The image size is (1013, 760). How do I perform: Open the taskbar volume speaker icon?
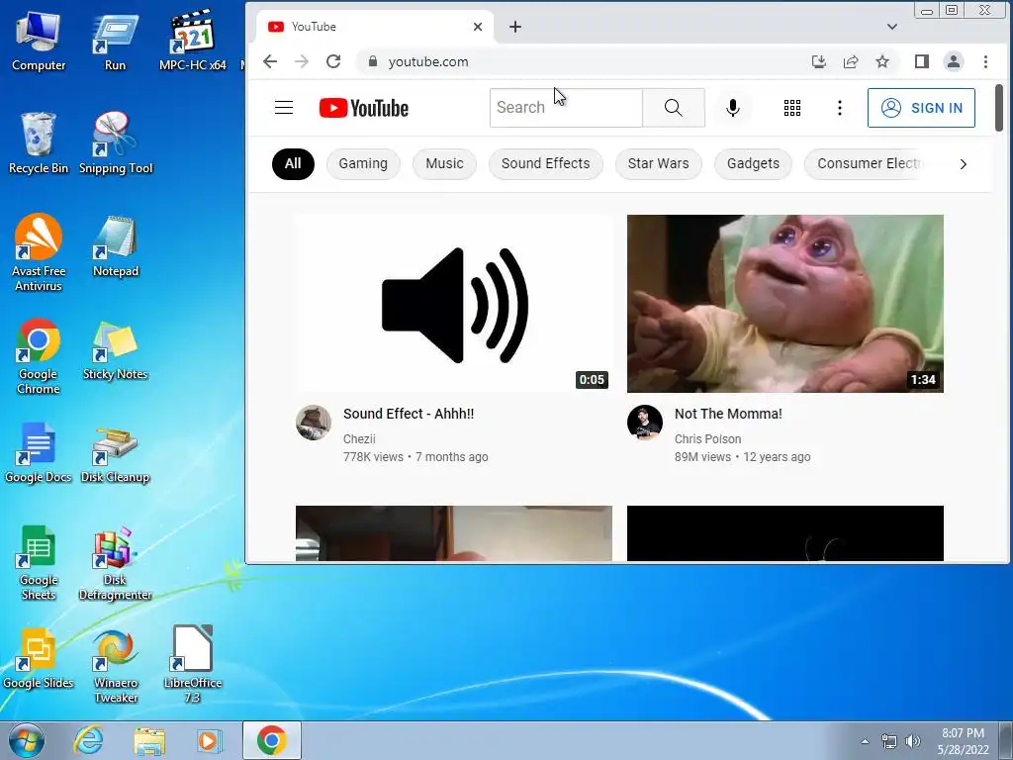tap(913, 741)
